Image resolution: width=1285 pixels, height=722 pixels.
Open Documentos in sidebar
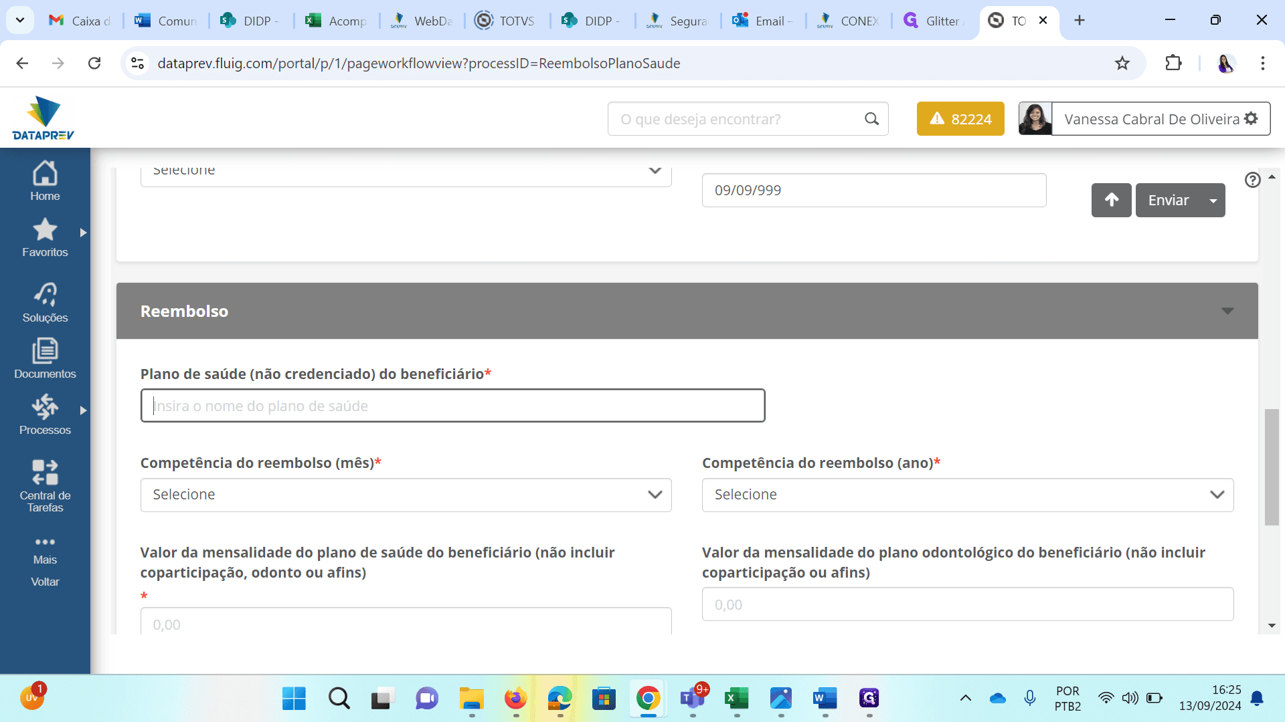[45, 359]
